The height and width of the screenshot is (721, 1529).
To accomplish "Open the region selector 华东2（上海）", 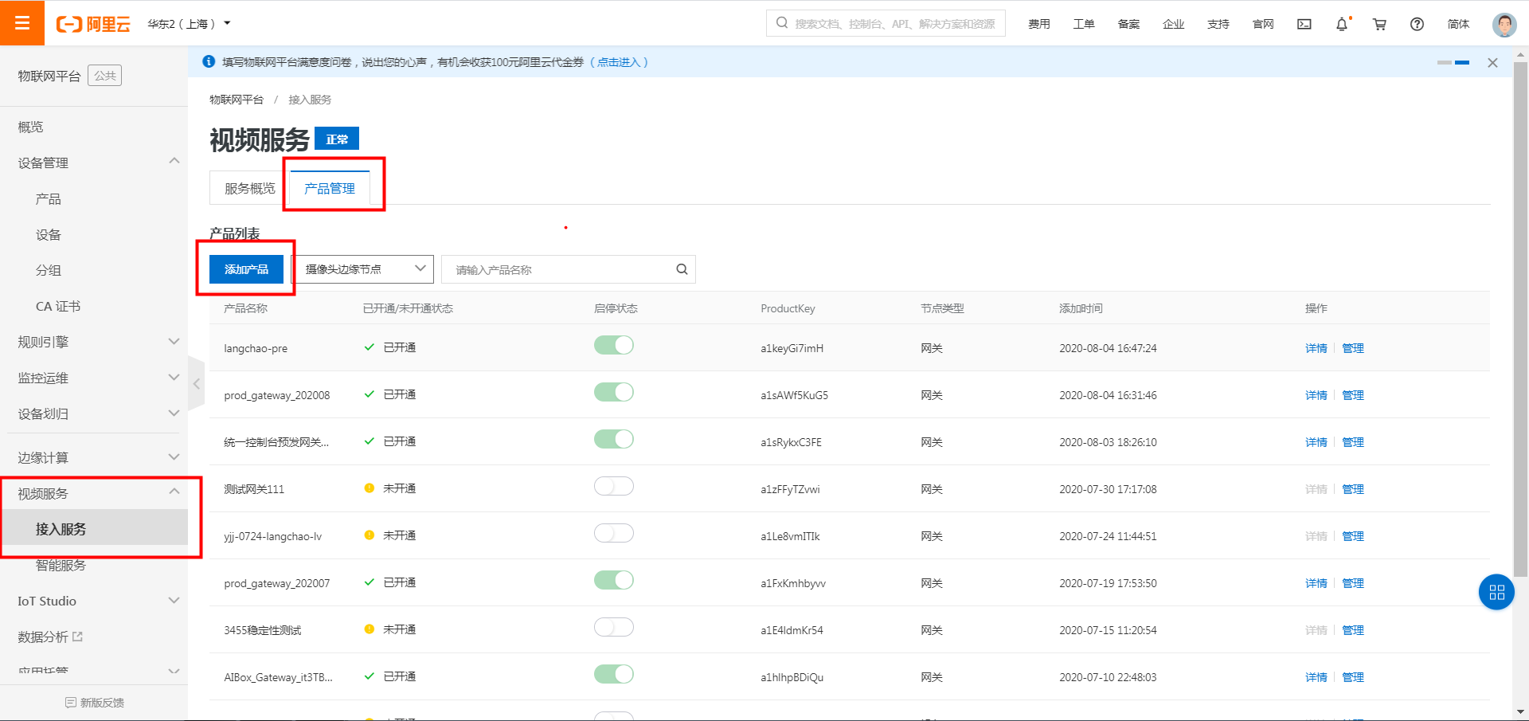I will [x=189, y=24].
